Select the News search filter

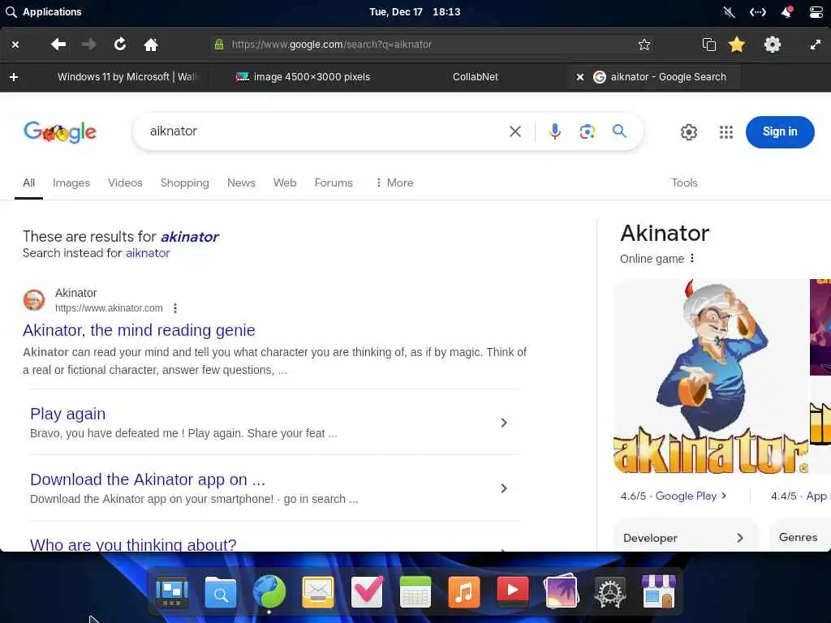pyautogui.click(x=241, y=183)
